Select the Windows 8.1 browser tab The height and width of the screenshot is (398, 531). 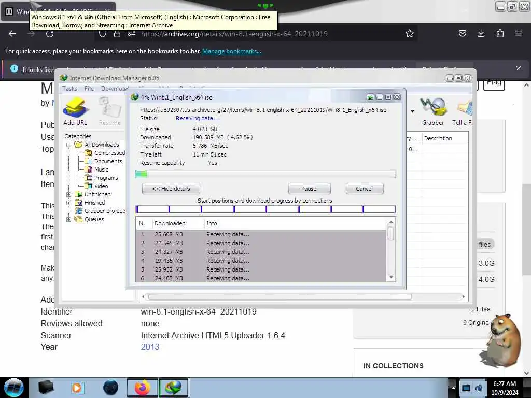pyautogui.click(x=58, y=11)
